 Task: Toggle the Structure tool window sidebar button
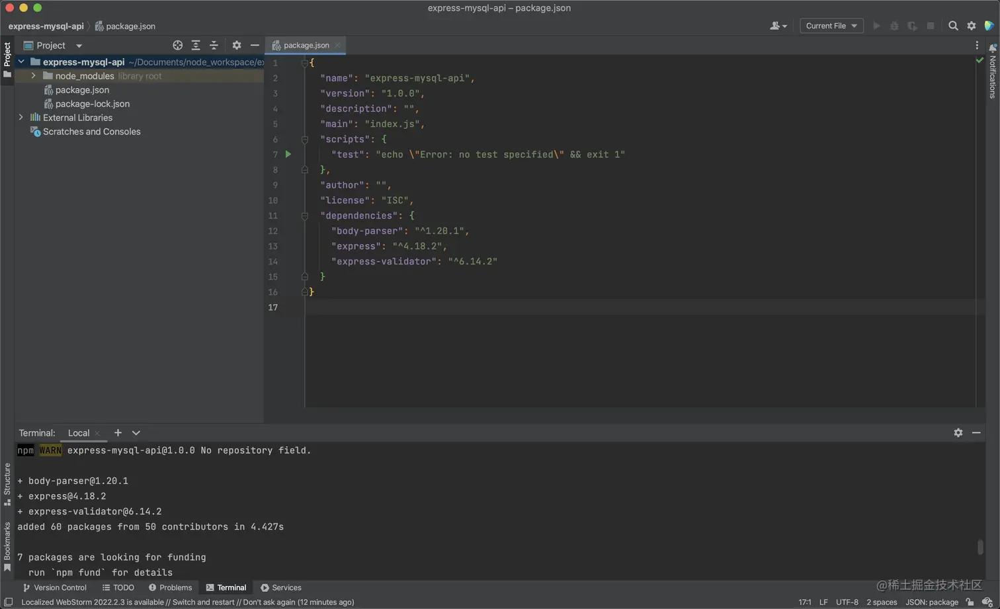click(x=7, y=484)
